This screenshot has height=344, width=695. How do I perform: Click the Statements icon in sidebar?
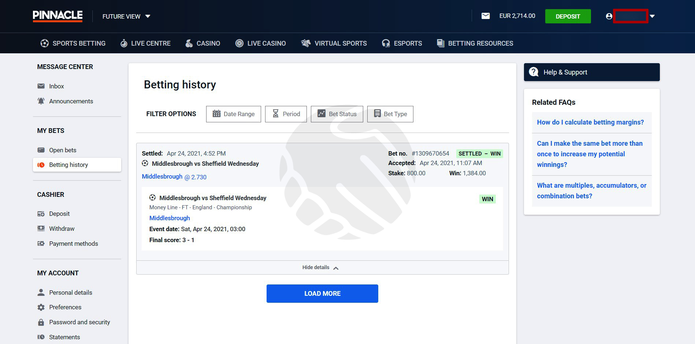click(41, 337)
